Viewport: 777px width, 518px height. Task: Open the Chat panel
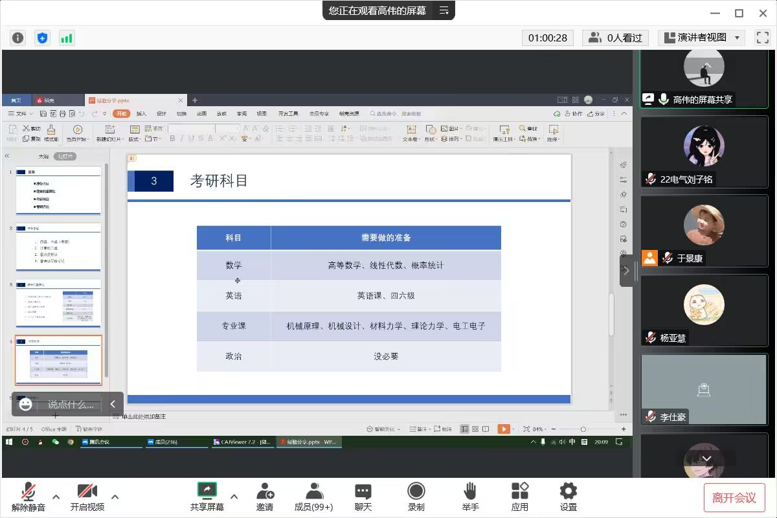coord(363,497)
